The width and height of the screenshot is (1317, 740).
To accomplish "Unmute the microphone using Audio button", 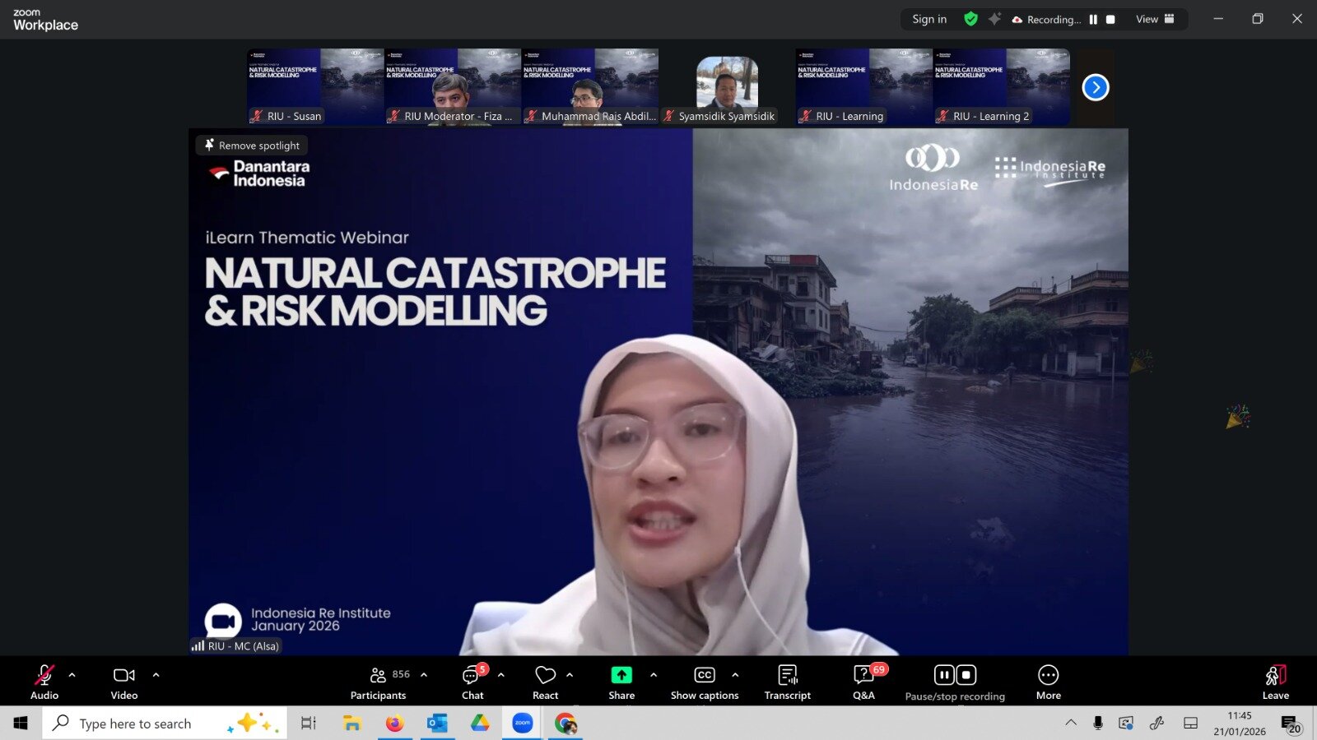I will (x=44, y=682).
